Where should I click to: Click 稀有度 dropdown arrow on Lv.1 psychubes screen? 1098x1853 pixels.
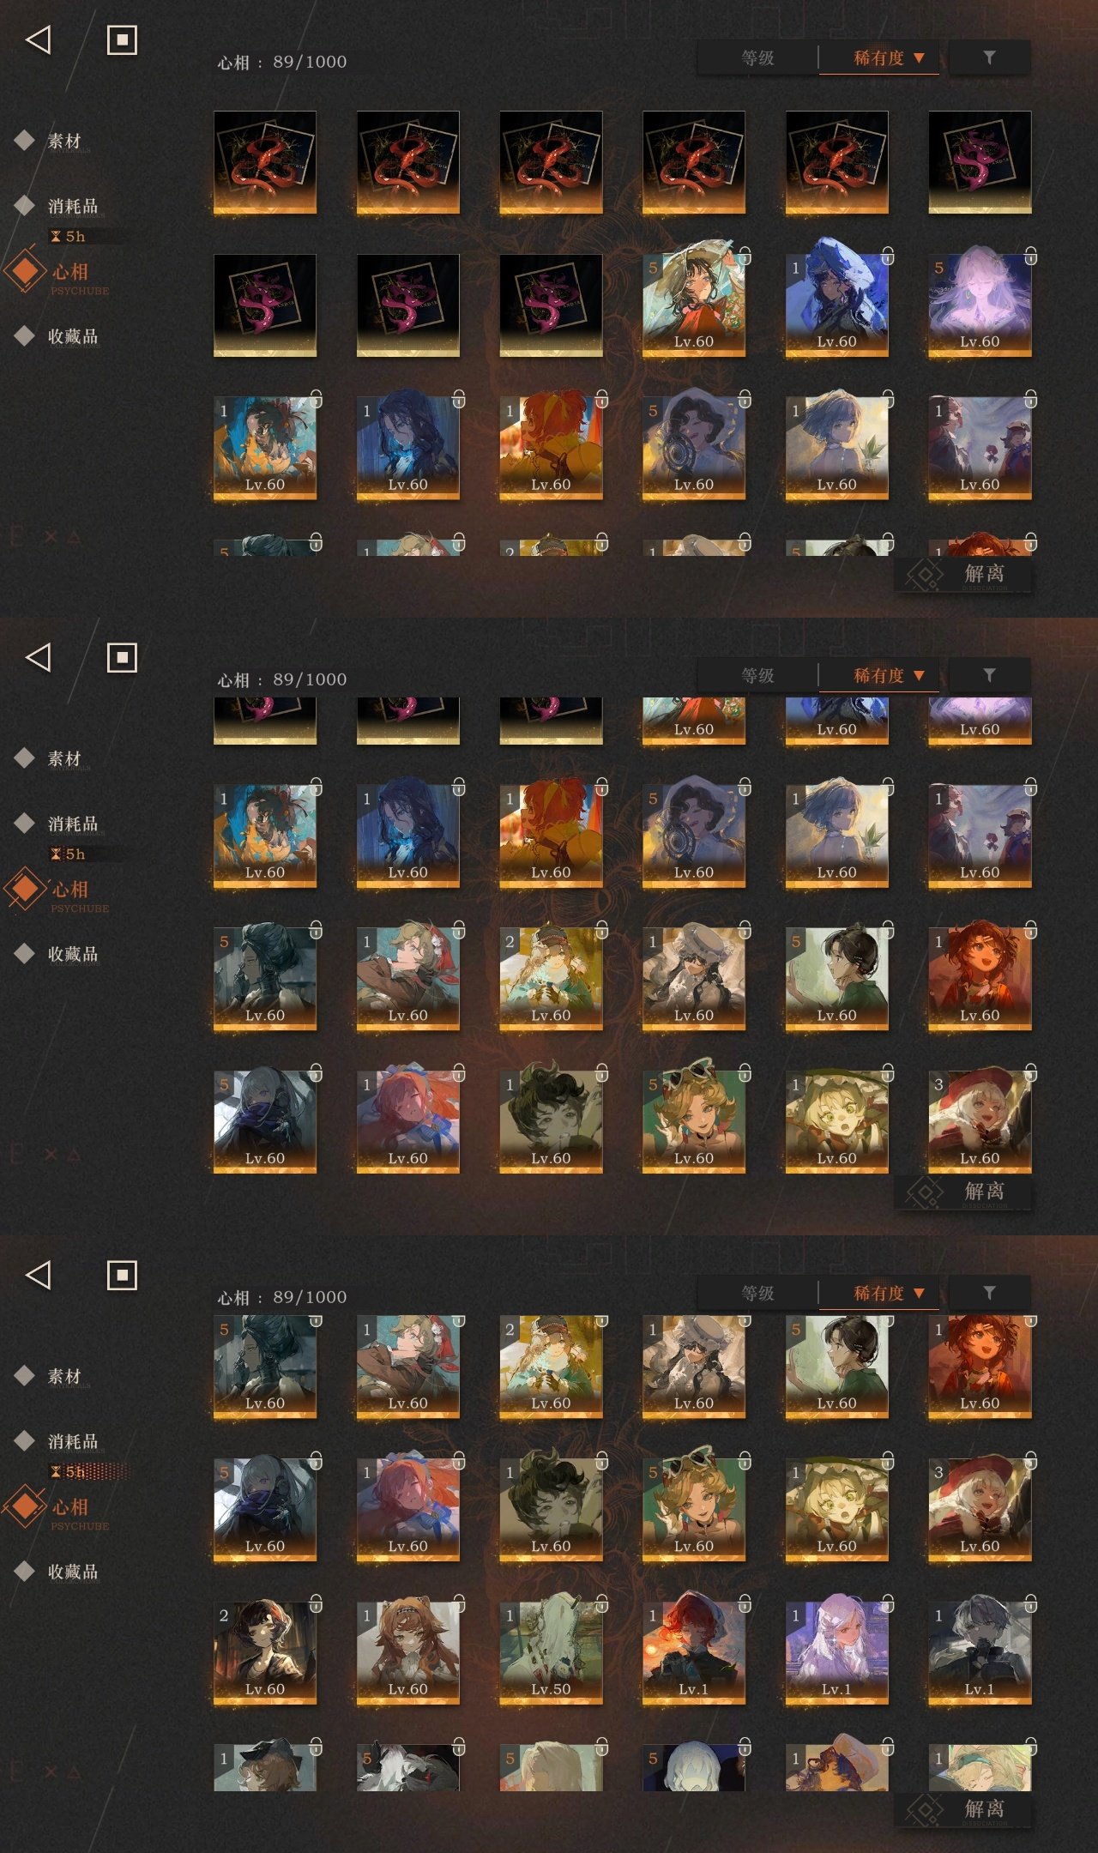click(919, 1293)
